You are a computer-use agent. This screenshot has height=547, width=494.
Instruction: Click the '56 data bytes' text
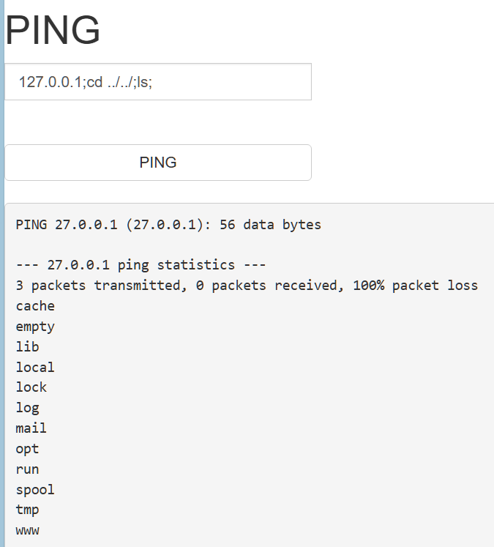(x=270, y=224)
